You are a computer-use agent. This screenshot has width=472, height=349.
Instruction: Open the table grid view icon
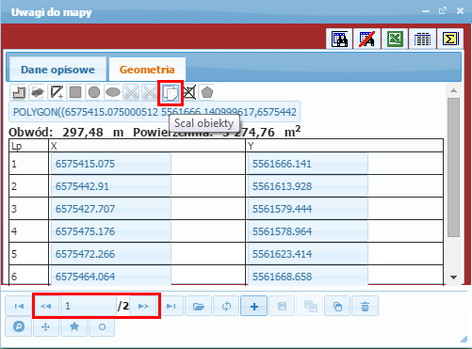[x=422, y=39]
